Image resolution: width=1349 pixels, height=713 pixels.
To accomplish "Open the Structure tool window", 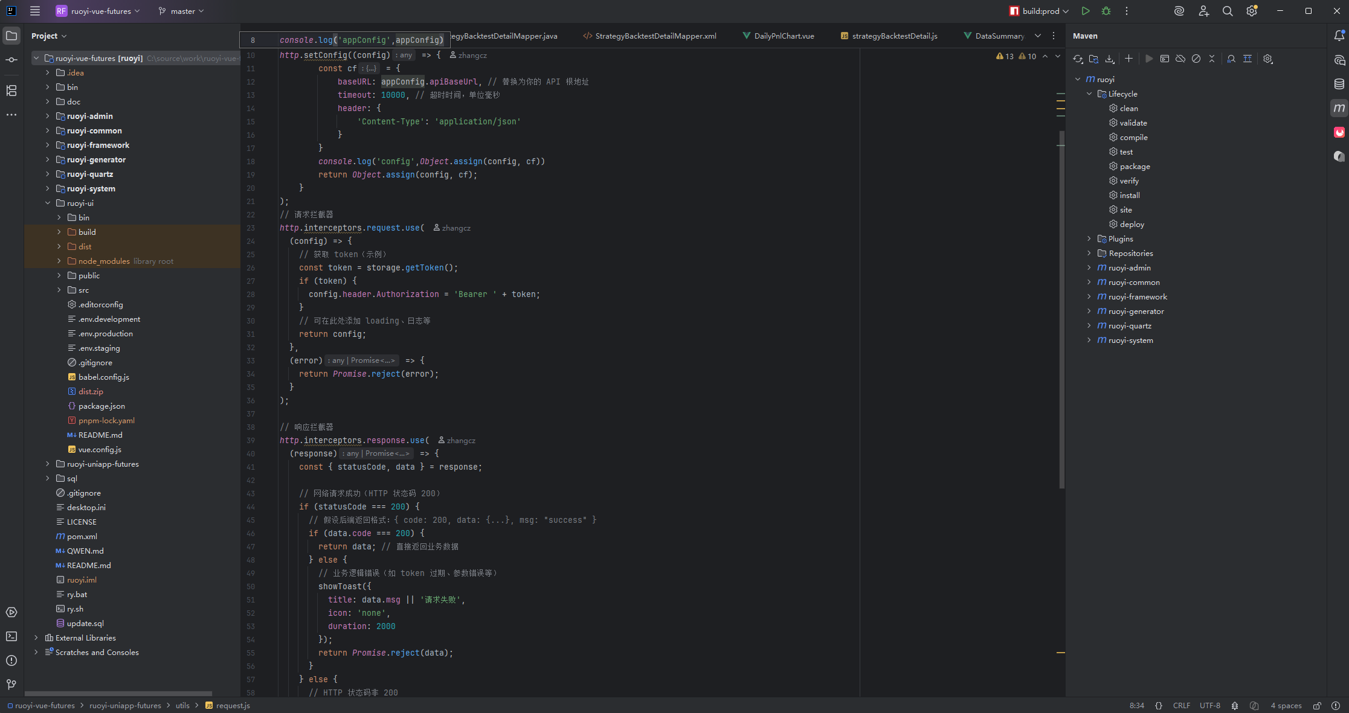I will [11, 91].
